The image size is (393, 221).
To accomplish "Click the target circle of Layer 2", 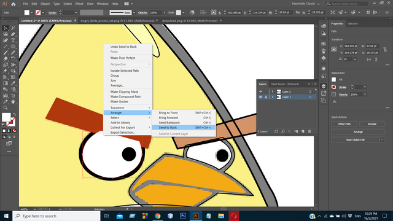I will (310, 91).
